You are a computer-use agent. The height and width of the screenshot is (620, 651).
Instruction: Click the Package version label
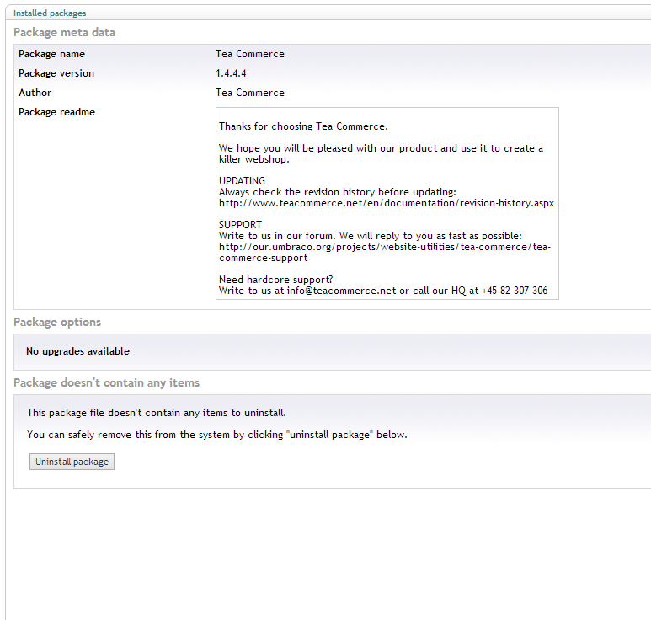point(56,73)
